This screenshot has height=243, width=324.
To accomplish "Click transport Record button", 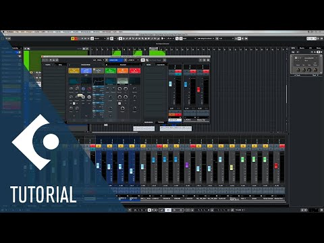I will click(x=180, y=210).
